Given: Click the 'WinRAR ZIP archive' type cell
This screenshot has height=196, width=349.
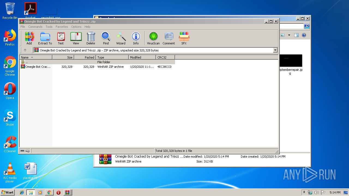Looking at the screenshot, I should click(x=110, y=67).
